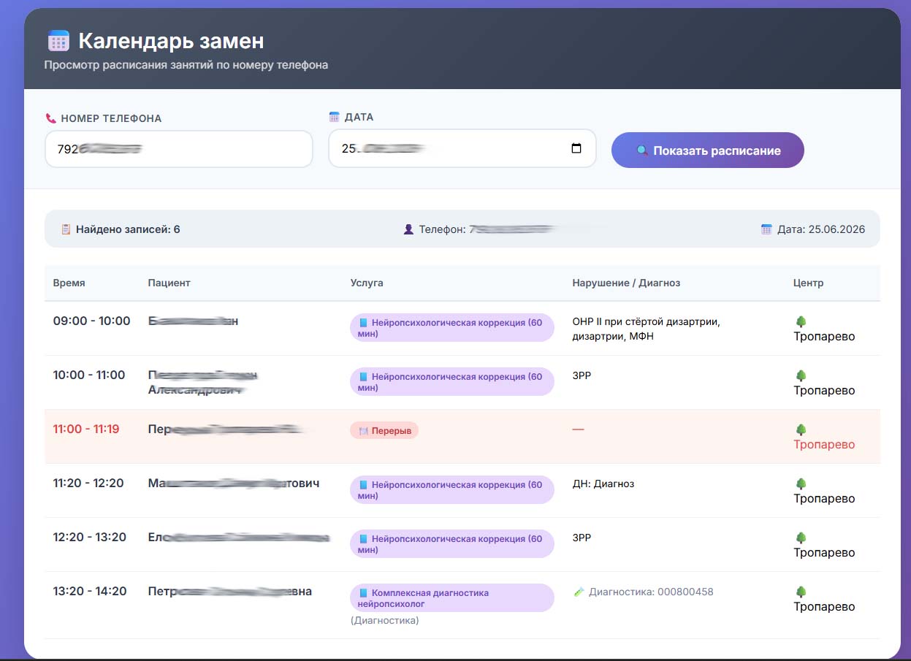911x661 pixels.
Task: Click the Календарь замен page title
Action: coord(172,41)
